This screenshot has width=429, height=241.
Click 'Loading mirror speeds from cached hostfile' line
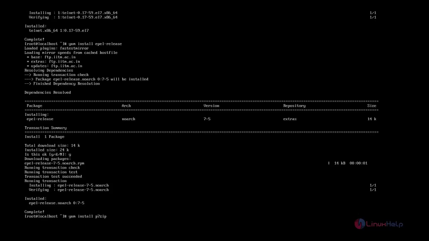(71, 53)
